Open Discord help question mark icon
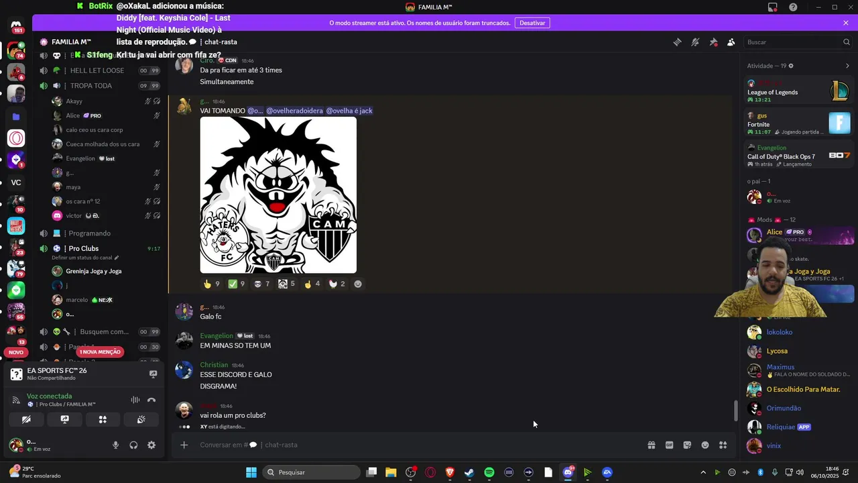 pos(794,7)
